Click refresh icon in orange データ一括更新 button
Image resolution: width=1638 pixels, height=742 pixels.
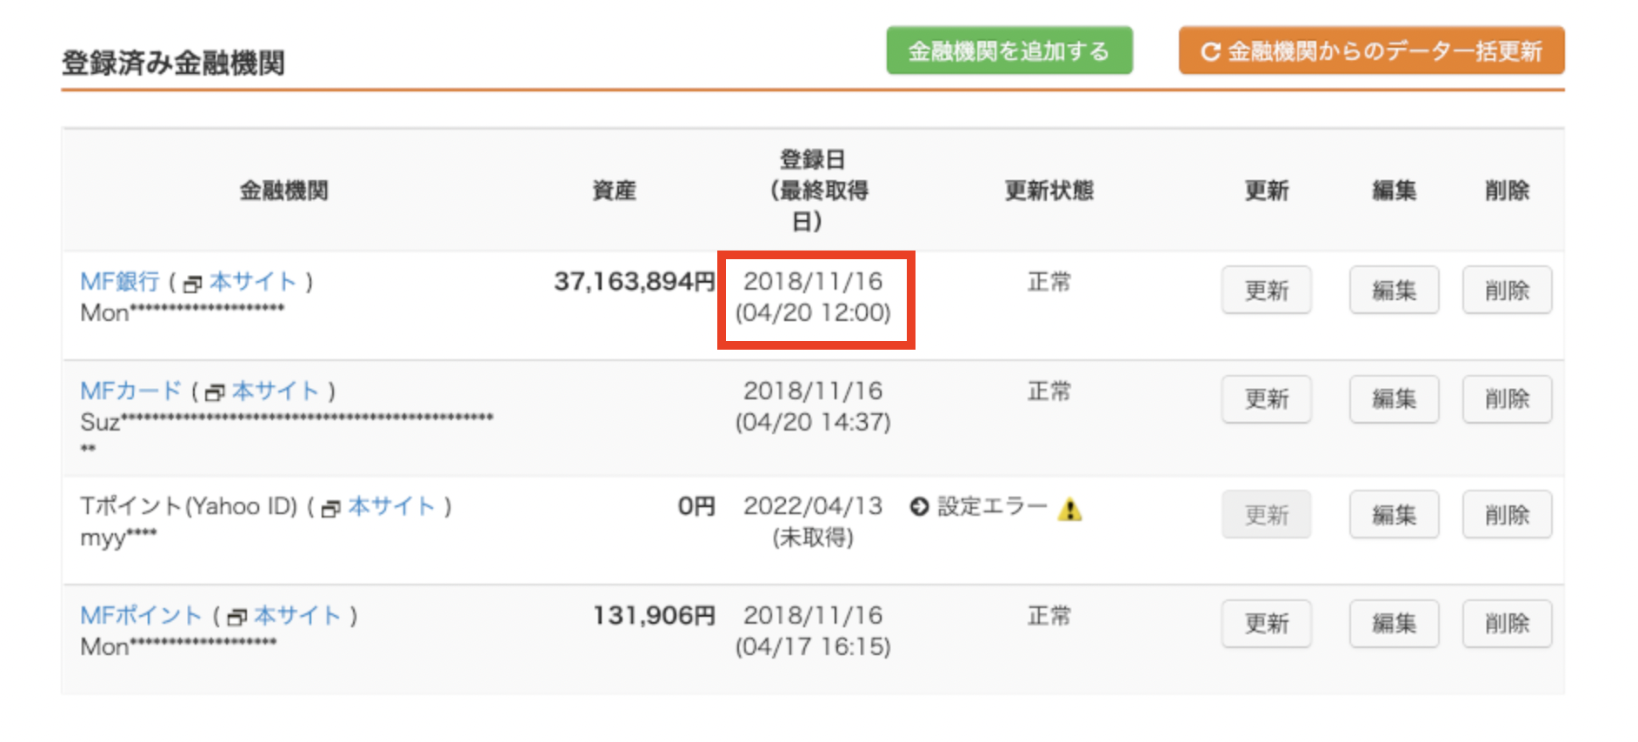1210,52
